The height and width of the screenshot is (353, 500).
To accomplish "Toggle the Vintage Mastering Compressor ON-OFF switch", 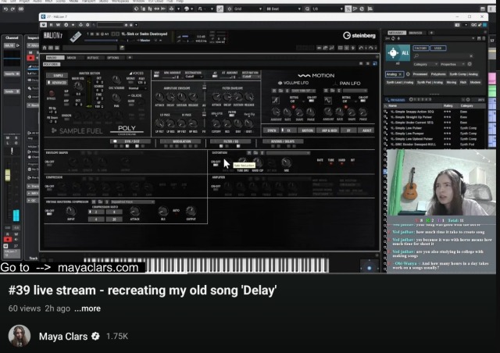I will (x=49, y=214).
